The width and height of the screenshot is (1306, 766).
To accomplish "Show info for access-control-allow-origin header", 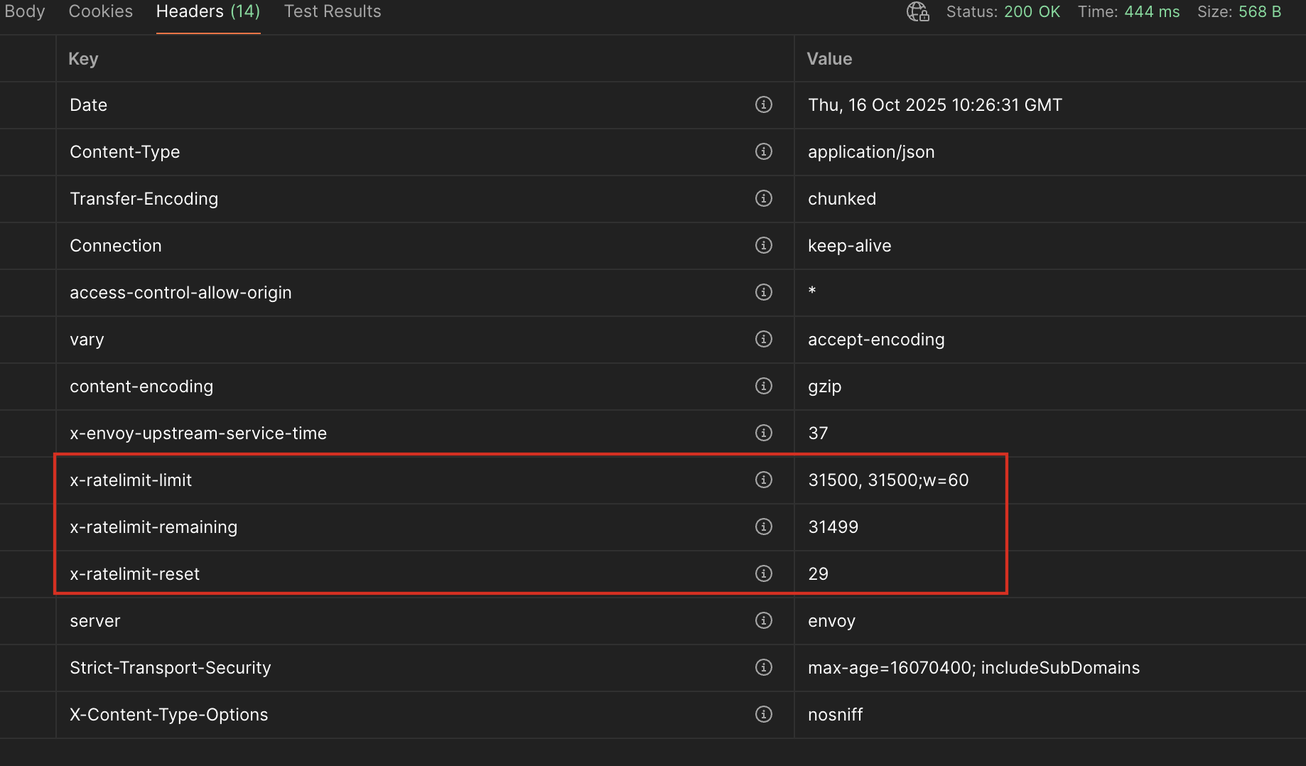I will coord(764,292).
